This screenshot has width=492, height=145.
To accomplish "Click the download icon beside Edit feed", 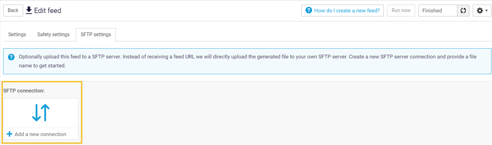I will tap(29, 10).
